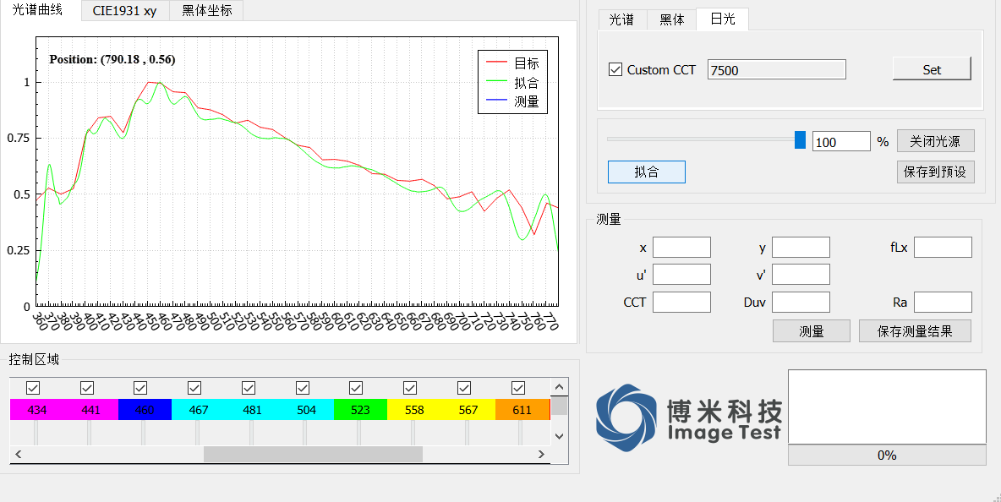The image size is (1001, 502).
Task: Click the 拟合 legend entry in chart
Action: [x=513, y=82]
